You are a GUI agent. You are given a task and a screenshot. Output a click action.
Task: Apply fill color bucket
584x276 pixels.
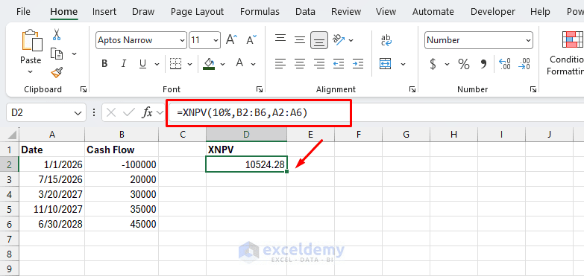(209, 63)
